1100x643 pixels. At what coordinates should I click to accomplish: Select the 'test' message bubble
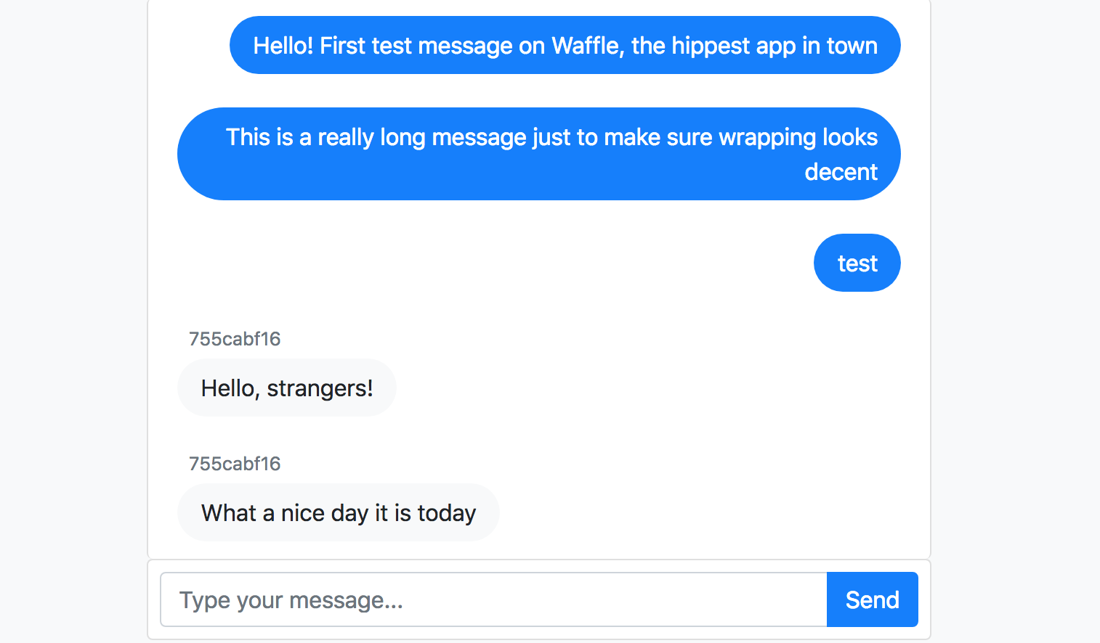click(857, 263)
